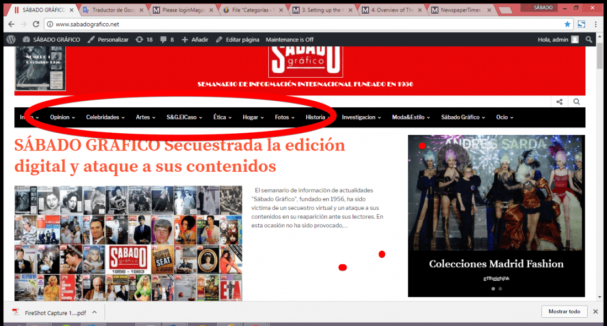
Task: Click Editar página in admin bar
Action: [238, 40]
